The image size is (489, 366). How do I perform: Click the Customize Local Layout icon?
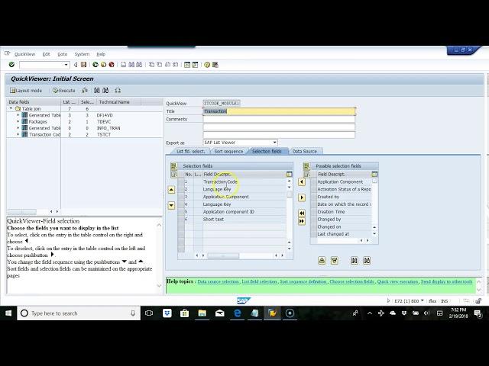[215, 65]
